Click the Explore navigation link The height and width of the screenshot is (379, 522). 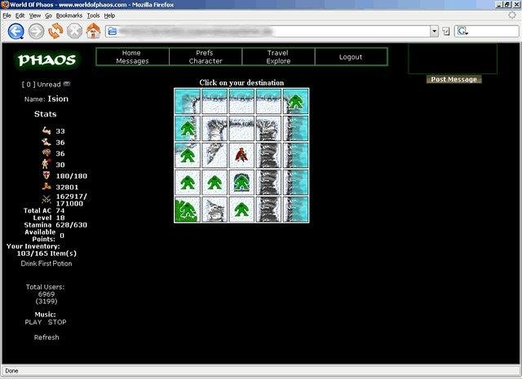click(x=278, y=61)
